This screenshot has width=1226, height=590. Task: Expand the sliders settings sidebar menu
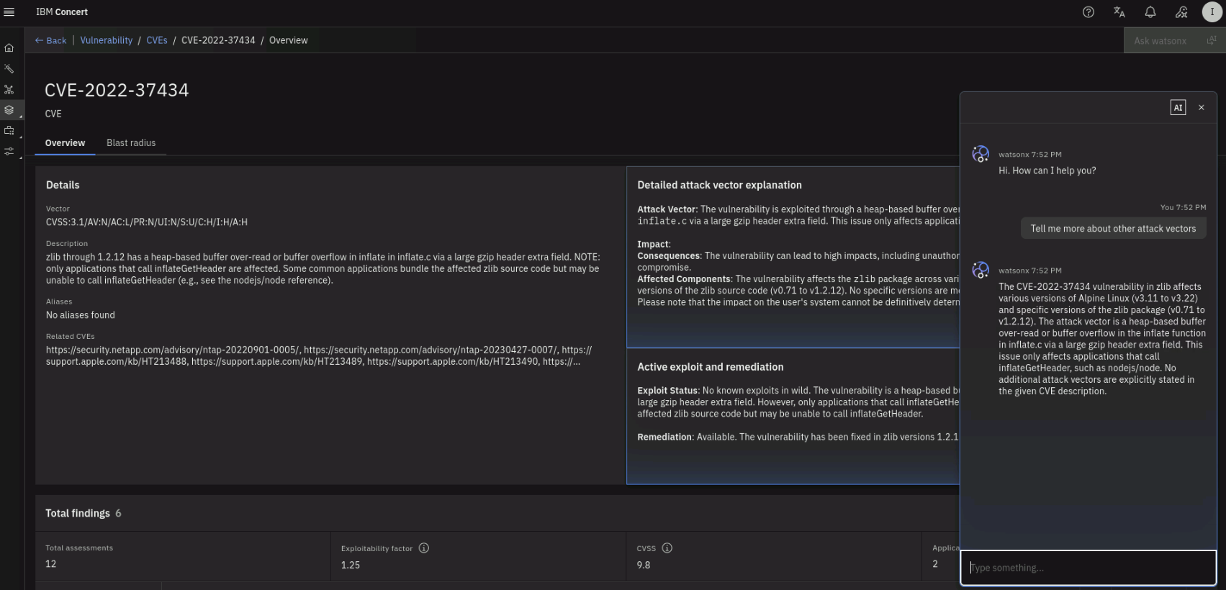tap(9, 152)
